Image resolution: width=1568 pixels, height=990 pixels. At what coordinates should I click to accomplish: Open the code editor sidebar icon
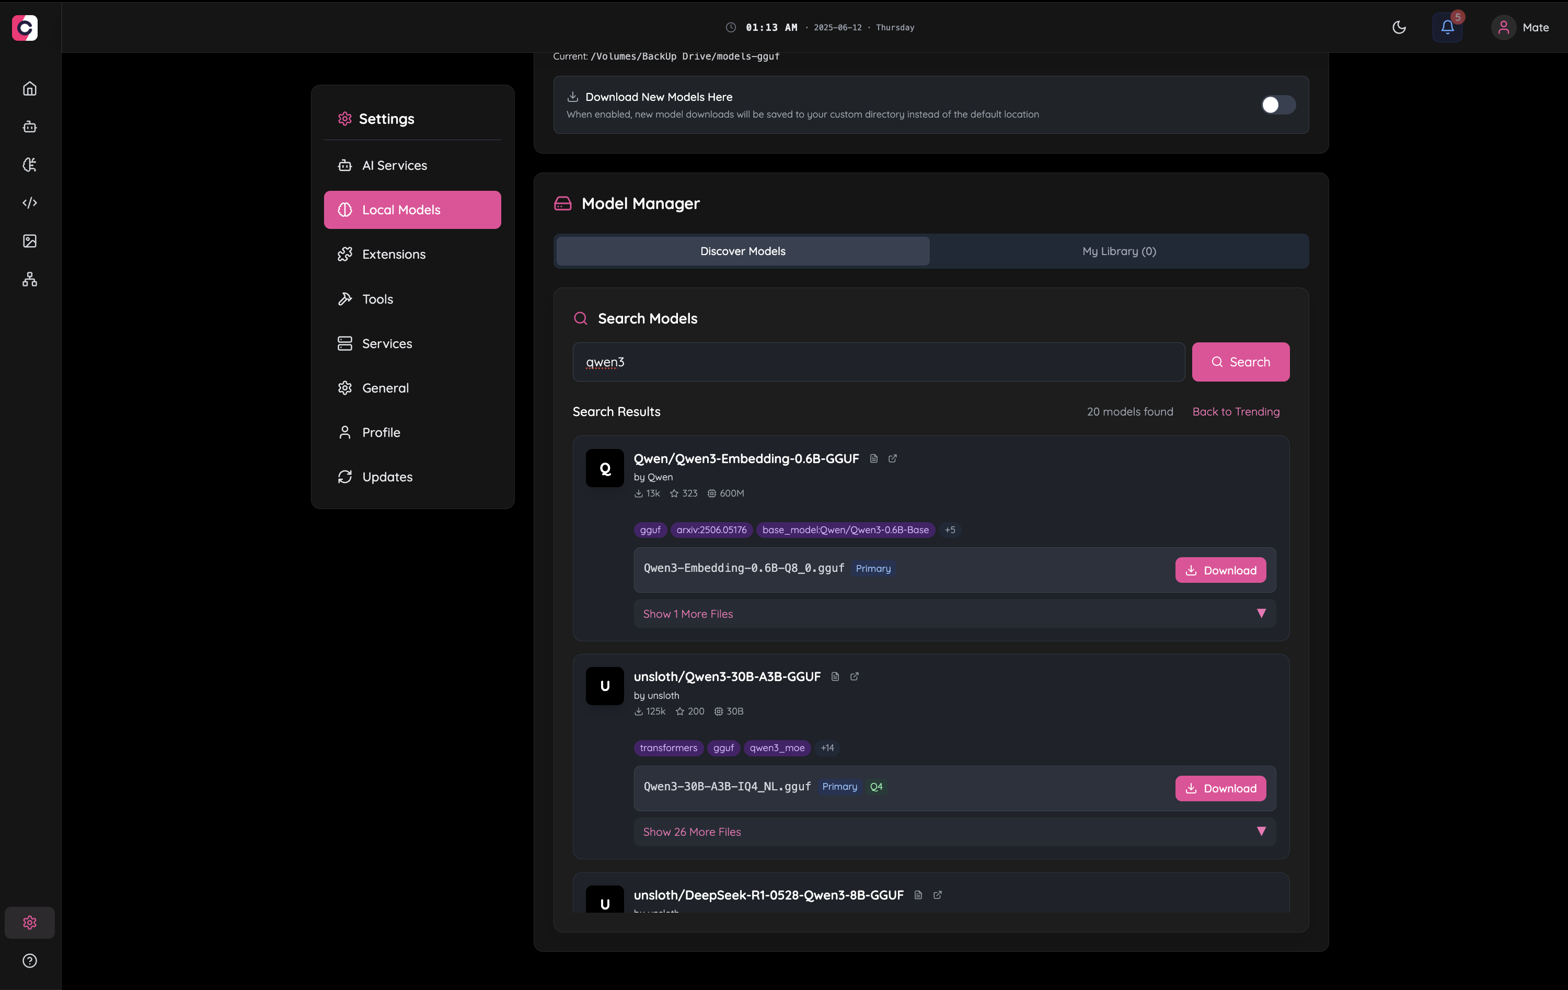(x=29, y=203)
